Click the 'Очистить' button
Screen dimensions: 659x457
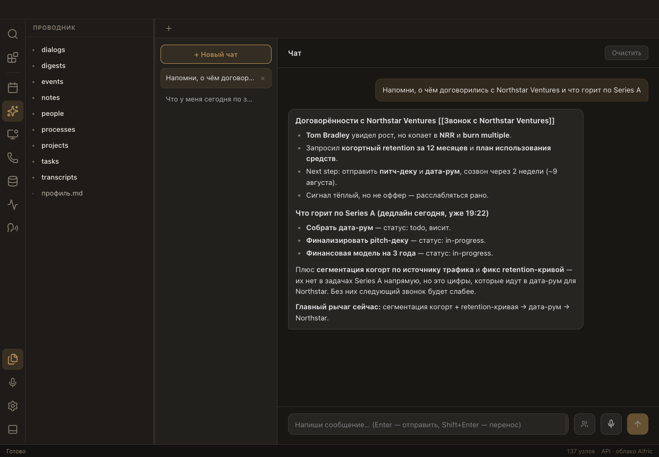click(627, 53)
